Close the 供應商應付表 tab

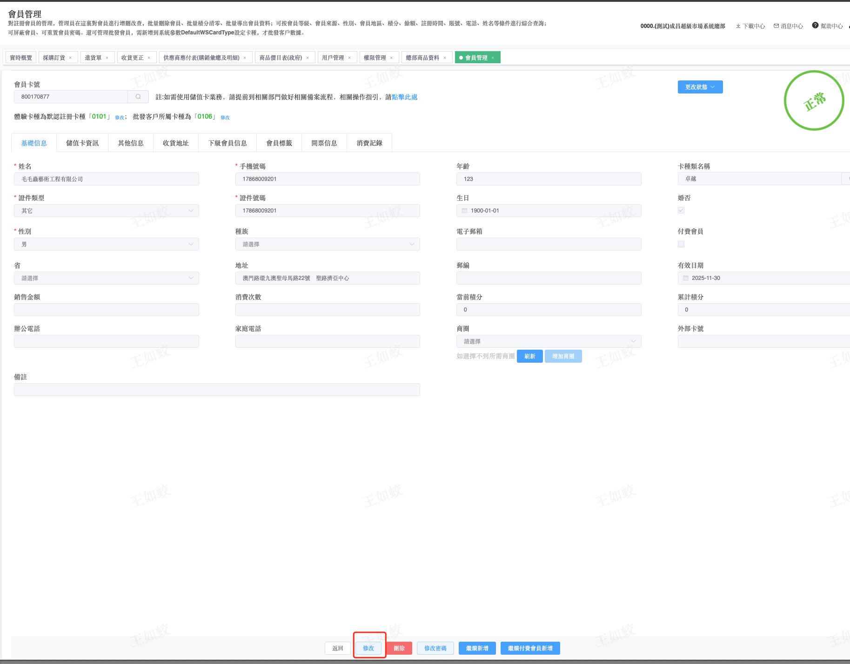coord(245,58)
